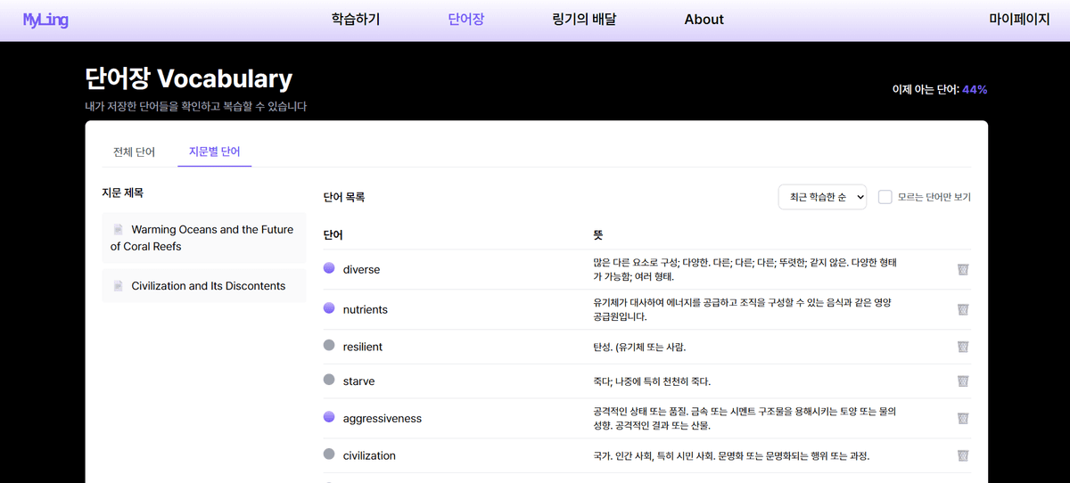Open '학습하기' in the top navigation
Screen dimensions: 1070x483
(355, 20)
